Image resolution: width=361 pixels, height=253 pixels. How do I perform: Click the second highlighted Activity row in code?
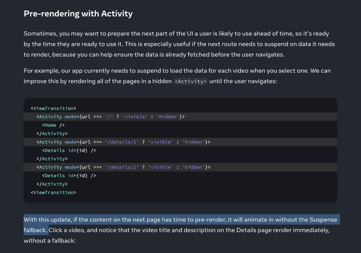(124, 142)
